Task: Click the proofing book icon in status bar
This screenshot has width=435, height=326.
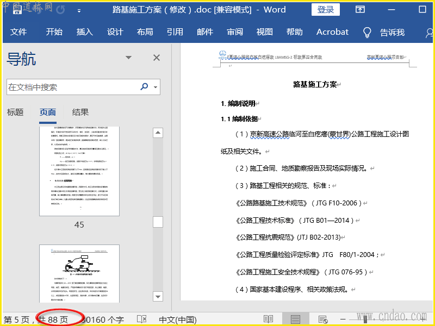Action: point(142,319)
